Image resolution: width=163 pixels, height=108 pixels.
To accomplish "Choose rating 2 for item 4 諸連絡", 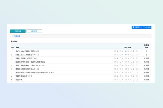I will [131, 62].
